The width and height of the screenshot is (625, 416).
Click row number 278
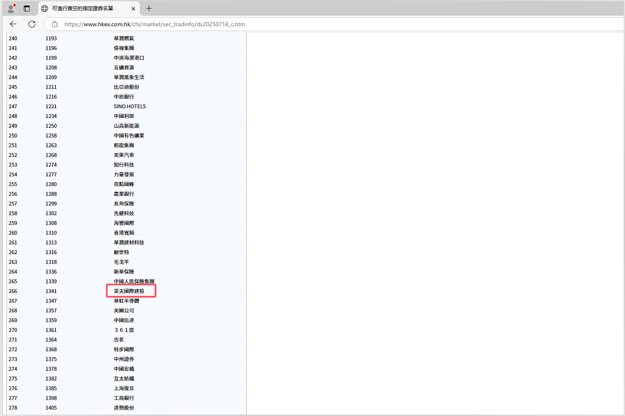(13, 408)
